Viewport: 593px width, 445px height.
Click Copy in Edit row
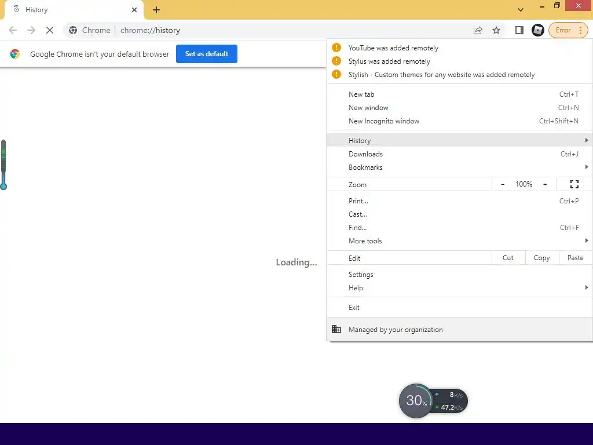point(541,258)
